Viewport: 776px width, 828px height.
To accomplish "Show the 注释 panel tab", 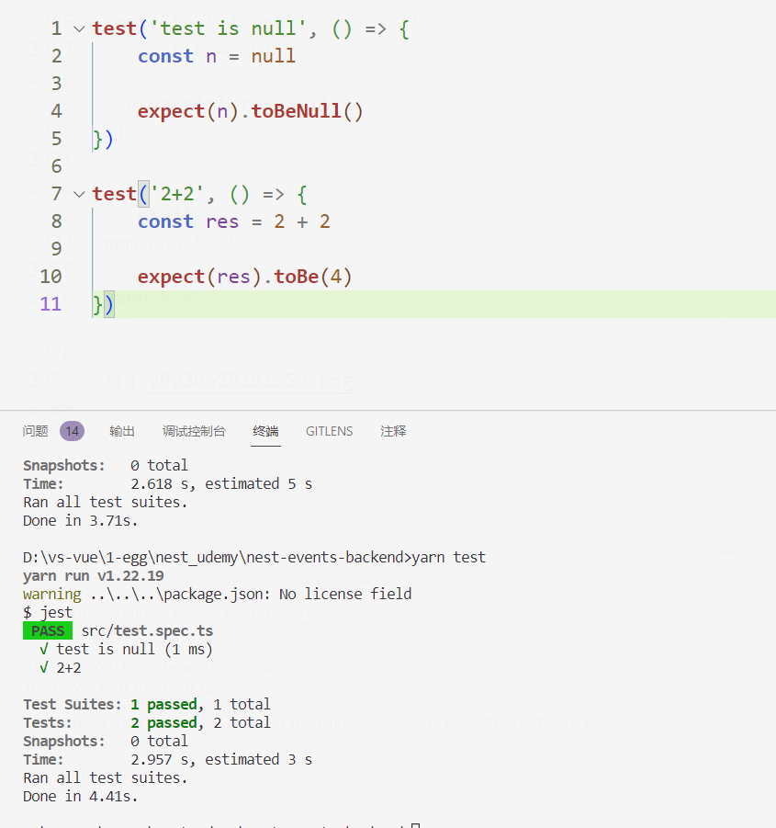I will (393, 431).
